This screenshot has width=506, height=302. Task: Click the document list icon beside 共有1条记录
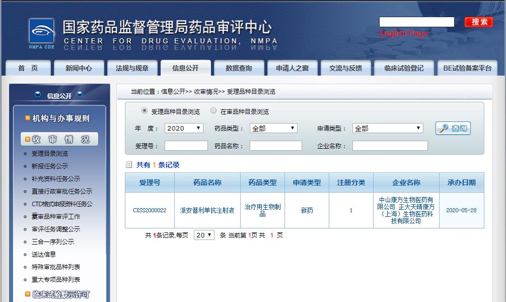[x=129, y=165]
